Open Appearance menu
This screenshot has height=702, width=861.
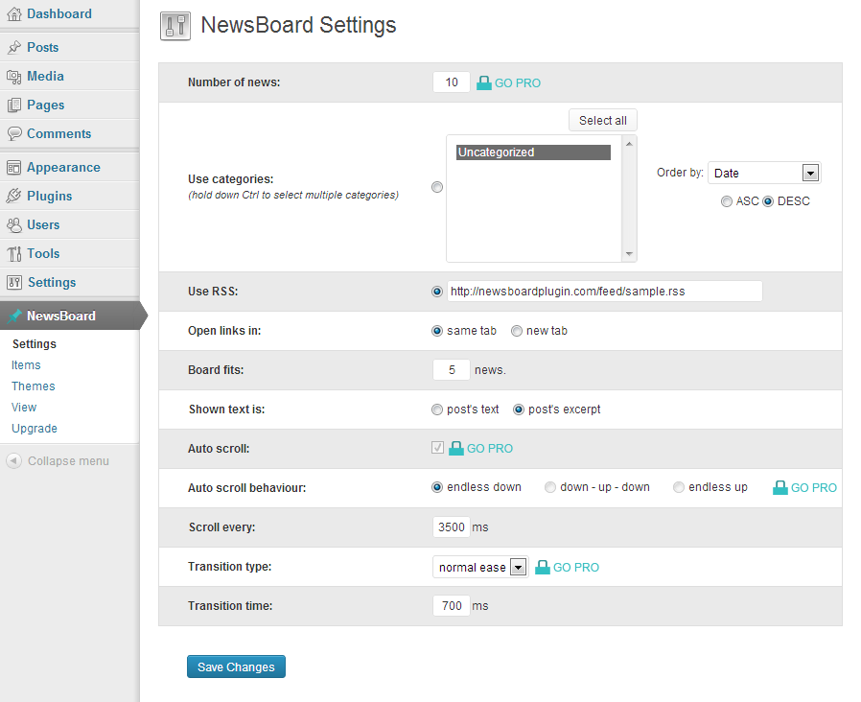point(63,167)
